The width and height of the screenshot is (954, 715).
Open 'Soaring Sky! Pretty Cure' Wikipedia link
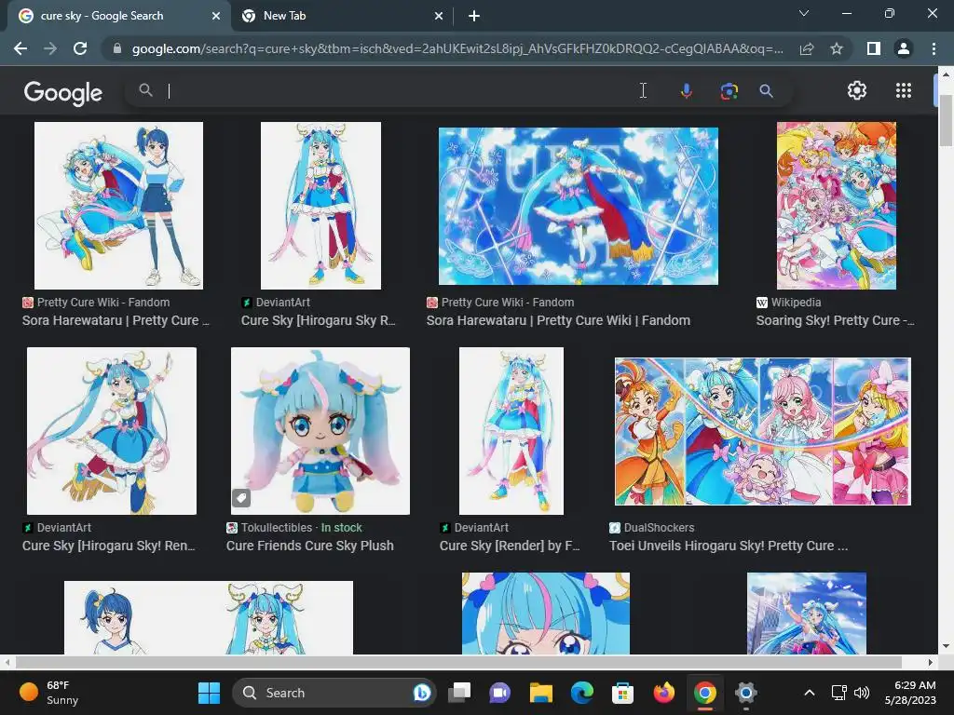click(835, 320)
